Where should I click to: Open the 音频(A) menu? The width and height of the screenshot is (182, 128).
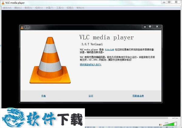[x=28, y=8]
